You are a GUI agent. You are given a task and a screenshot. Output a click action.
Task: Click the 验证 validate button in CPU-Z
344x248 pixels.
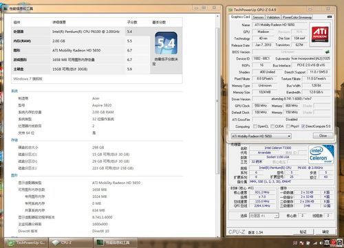[x=303, y=232]
